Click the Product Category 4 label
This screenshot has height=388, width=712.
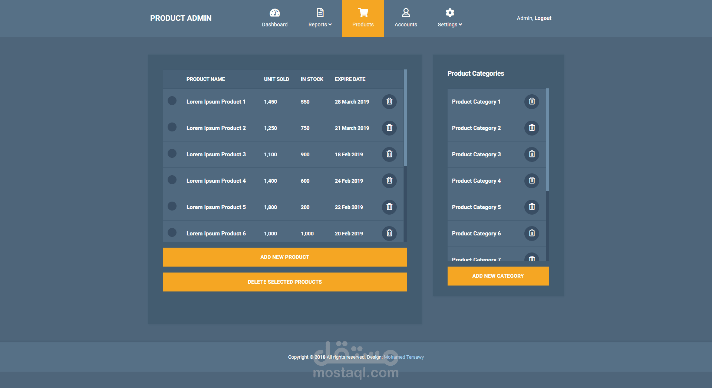click(476, 181)
